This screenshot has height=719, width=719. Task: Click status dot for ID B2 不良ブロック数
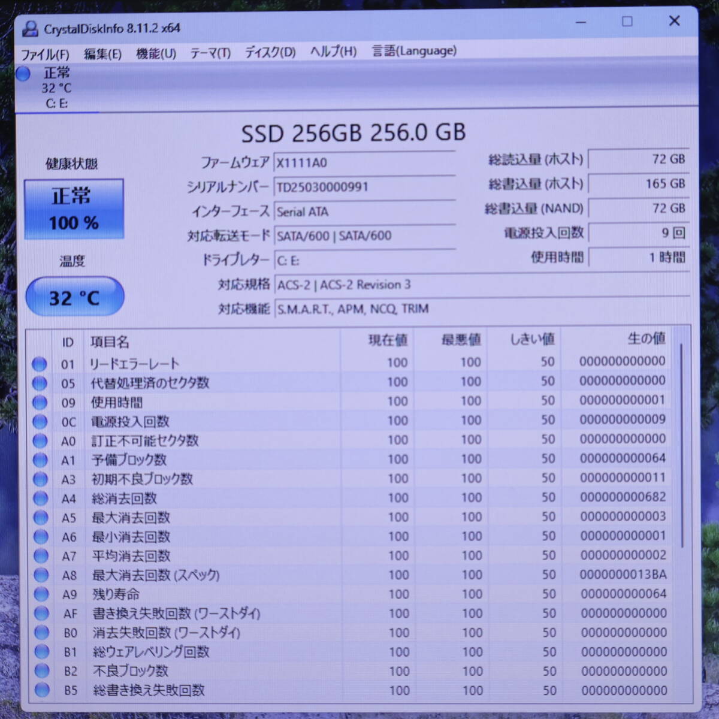point(42,670)
